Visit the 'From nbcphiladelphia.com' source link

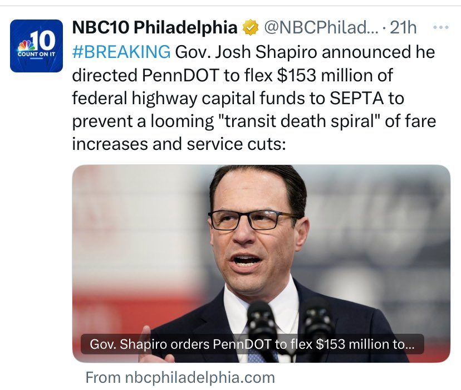[180, 377]
